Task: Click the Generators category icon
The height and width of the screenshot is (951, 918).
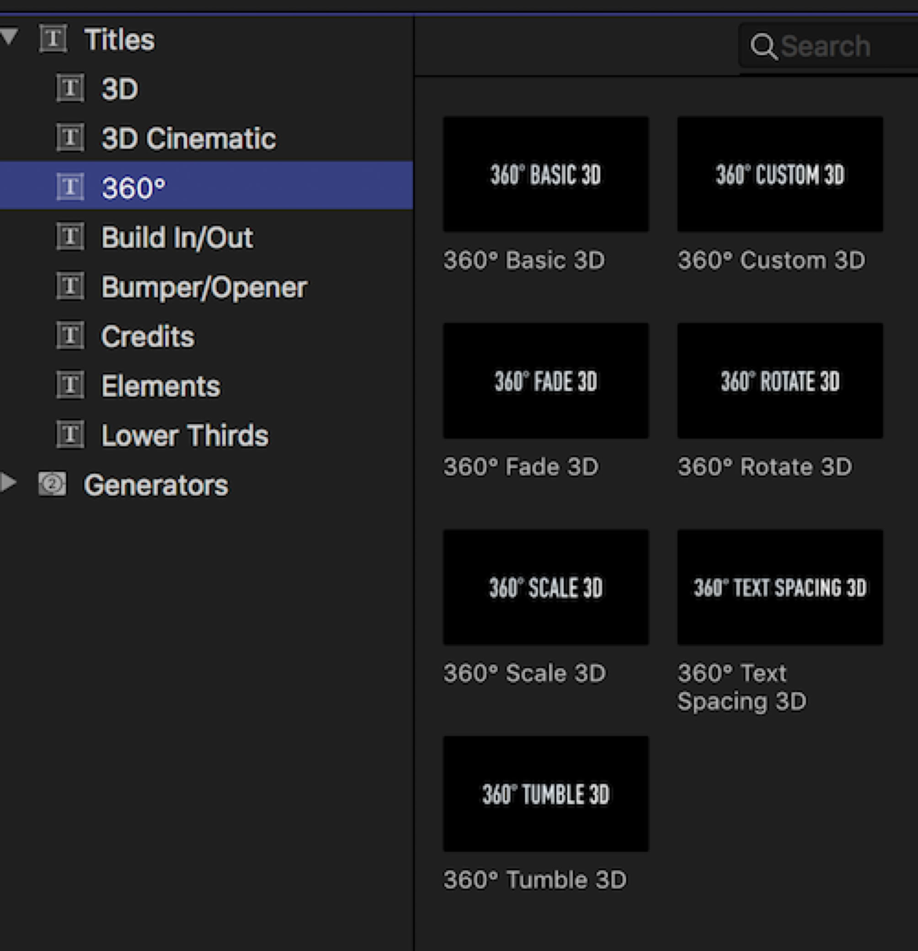Action: (x=53, y=484)
